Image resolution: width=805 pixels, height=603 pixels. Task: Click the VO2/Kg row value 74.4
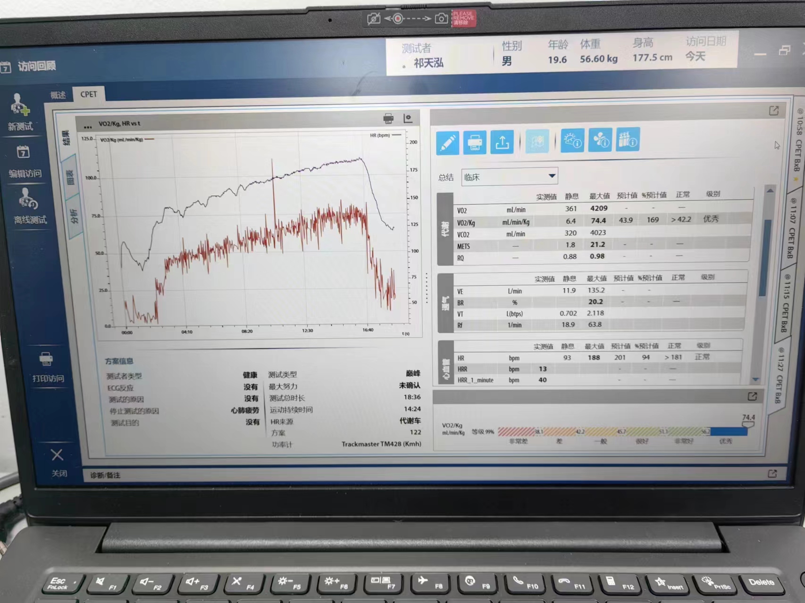[598, 220]
